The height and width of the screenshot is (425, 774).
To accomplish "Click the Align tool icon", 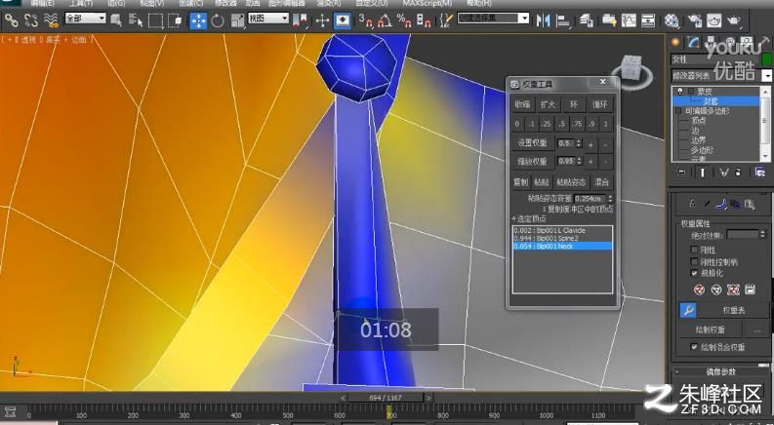I will tap(563, 20).
